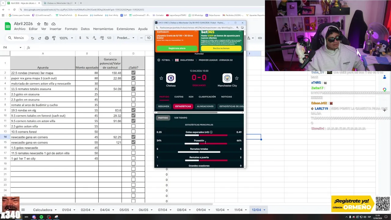Apply percent format icon

(x=87, y=38)
